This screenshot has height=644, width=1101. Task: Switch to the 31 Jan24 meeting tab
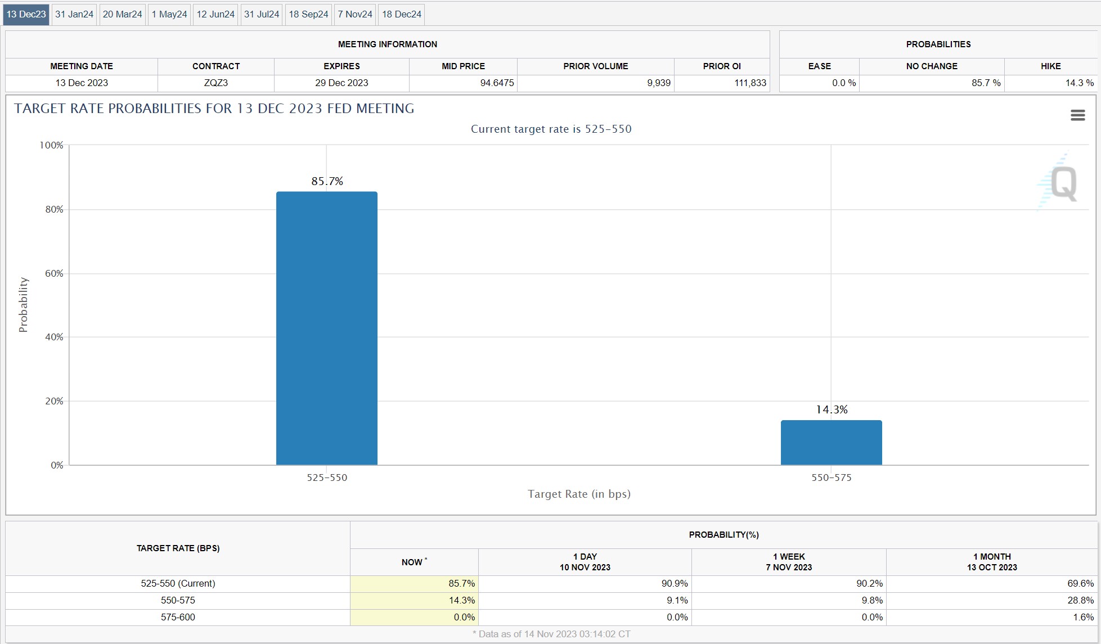click(x=74, y=14)
